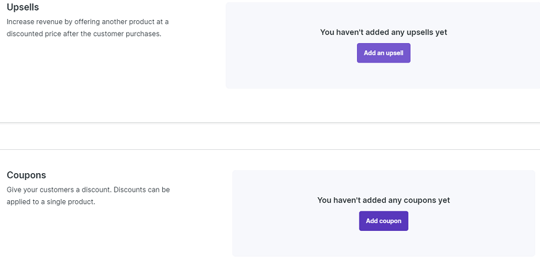Click "You haven't added any coupons yet" message

point(383,200)
